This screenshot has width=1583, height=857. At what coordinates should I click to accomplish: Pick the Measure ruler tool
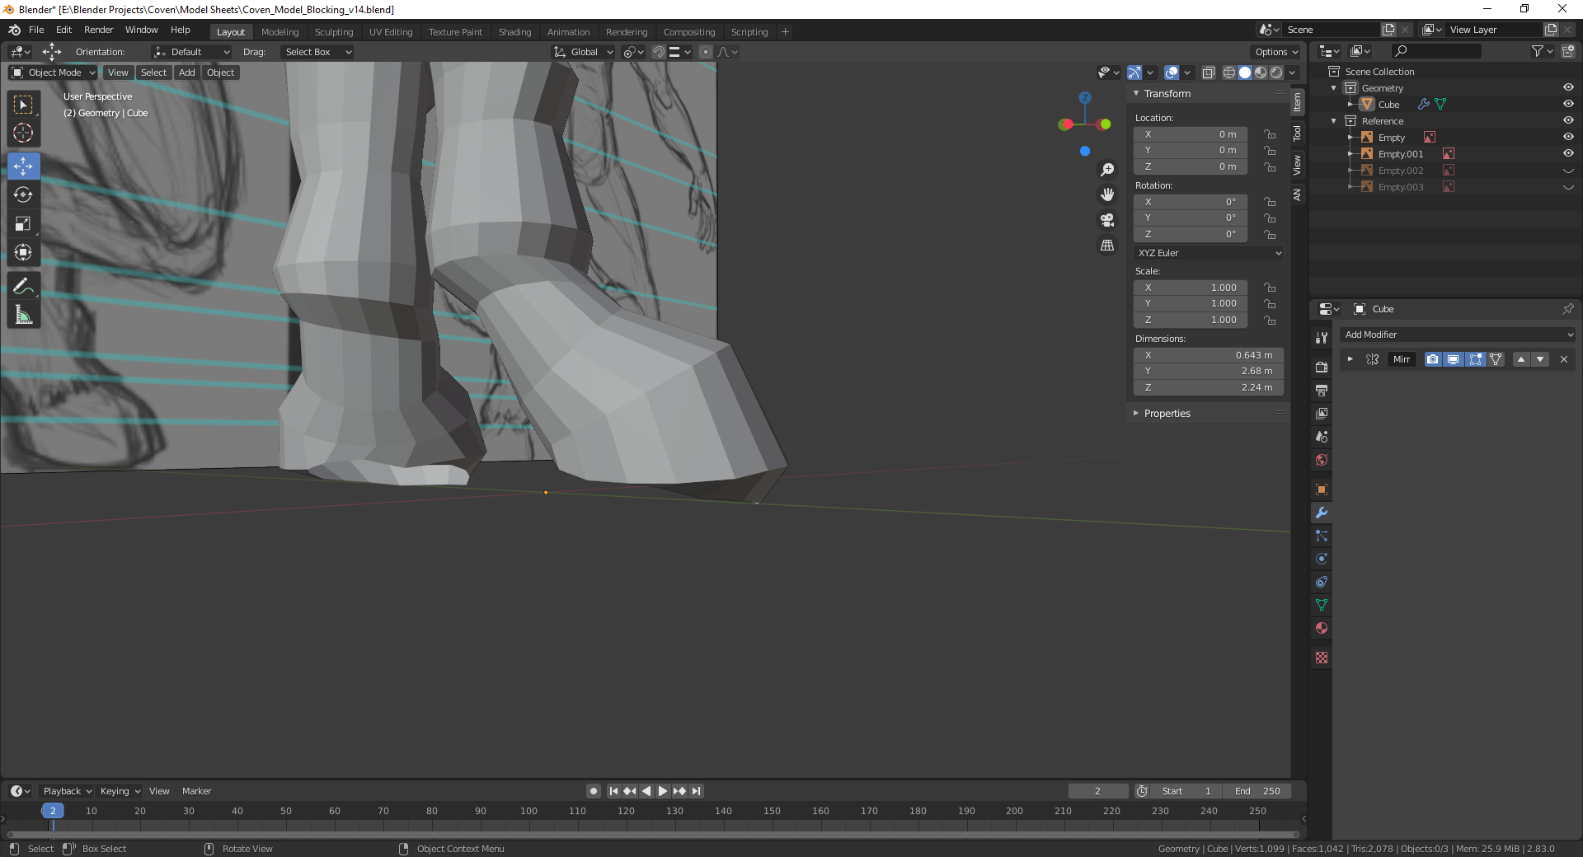(23, 315)
